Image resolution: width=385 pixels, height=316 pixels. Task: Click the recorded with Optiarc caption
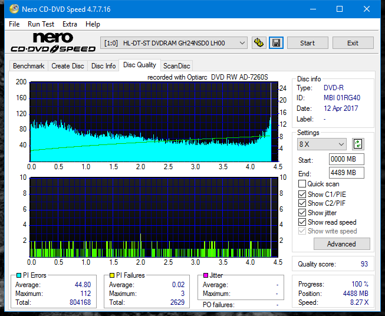coord(208,77)
